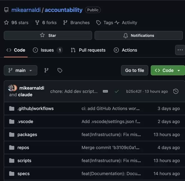
Task: Click the green commit status checkmark
Action: (x=117, y=91)
